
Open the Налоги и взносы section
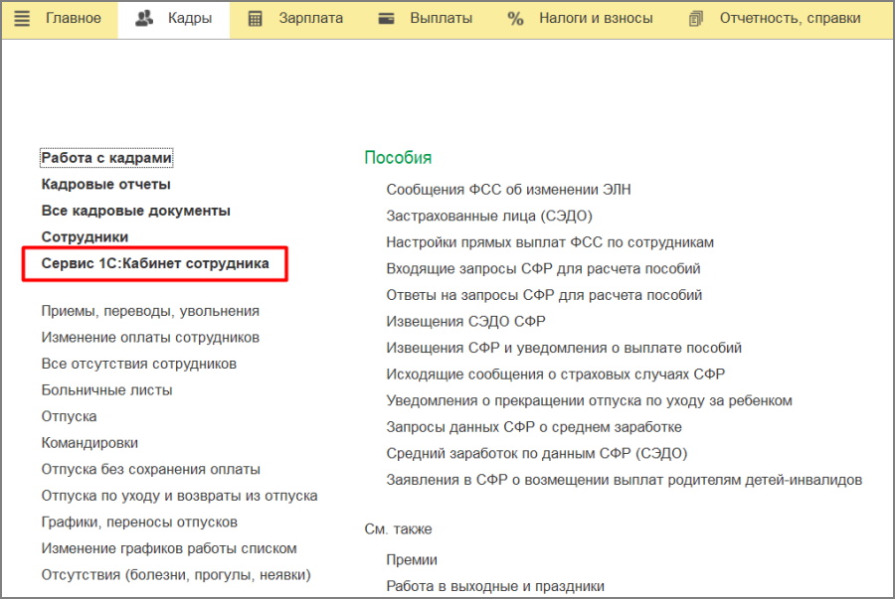pos(596,18)
